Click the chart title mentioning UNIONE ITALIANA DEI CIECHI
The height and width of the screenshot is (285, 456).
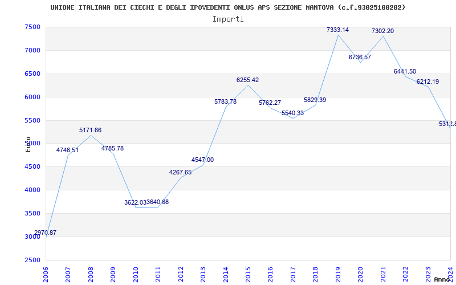[227, 7]
